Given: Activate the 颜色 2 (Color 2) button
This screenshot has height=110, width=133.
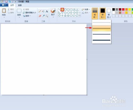Looking at the screenshot, I should [109, 13].
